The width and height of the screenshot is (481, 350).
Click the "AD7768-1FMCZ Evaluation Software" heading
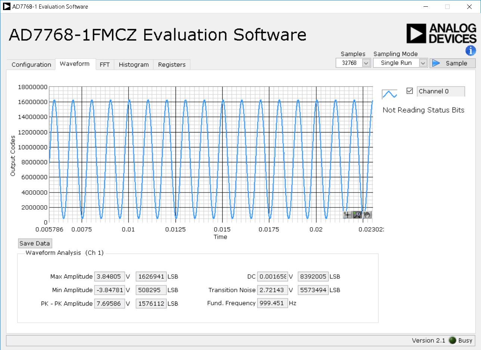pos(157,35)
